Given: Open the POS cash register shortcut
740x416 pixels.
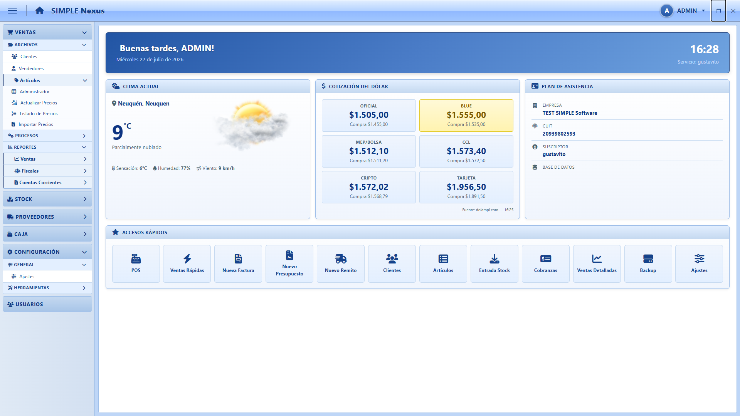Looking at the screenshot, I should tap(136, 264).
